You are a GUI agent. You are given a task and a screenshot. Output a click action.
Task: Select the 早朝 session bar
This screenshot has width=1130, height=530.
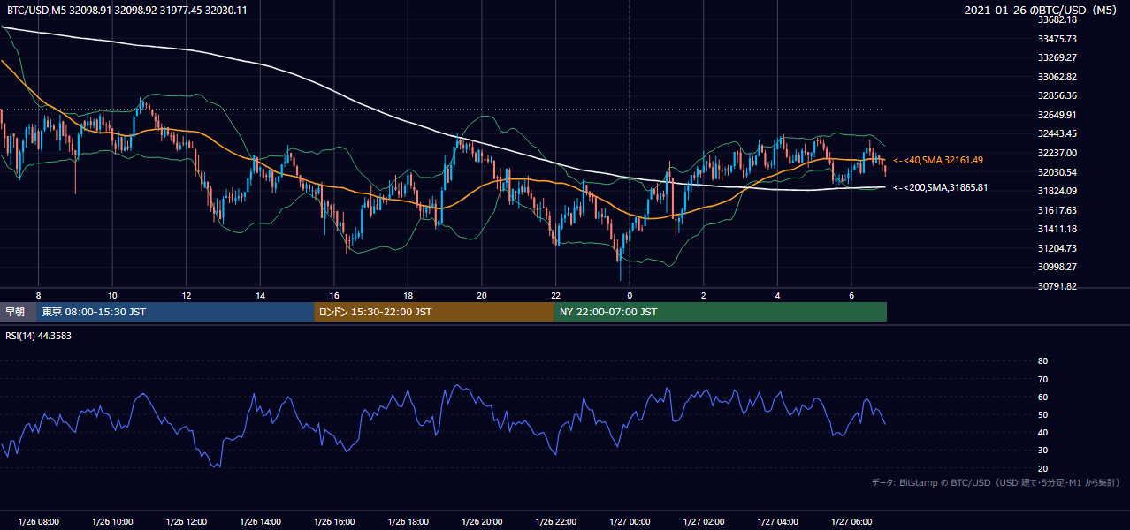(19, 312)
